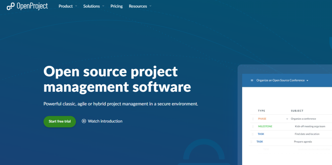The height and width of the screenshot is (165, 332).
Task: Open the Organize an Open Source Conference dropdown
Action: click(282, 80)
